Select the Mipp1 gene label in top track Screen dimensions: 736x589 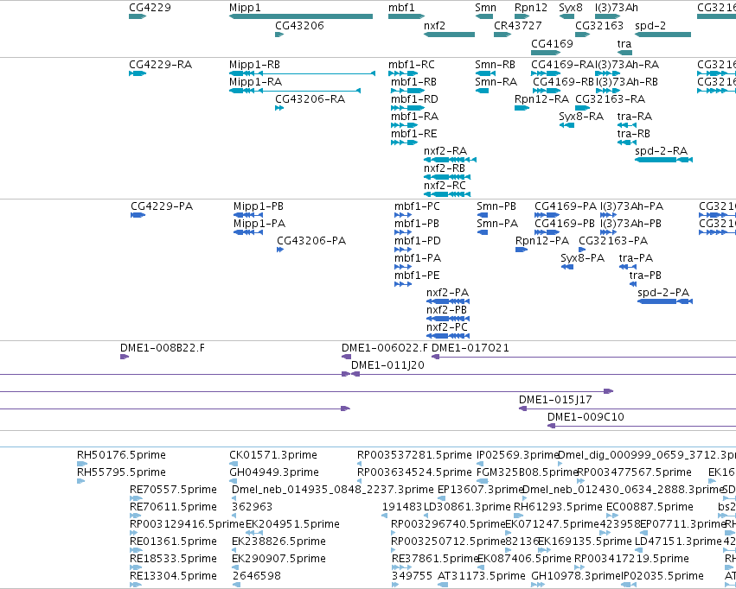tap(245, 8)
